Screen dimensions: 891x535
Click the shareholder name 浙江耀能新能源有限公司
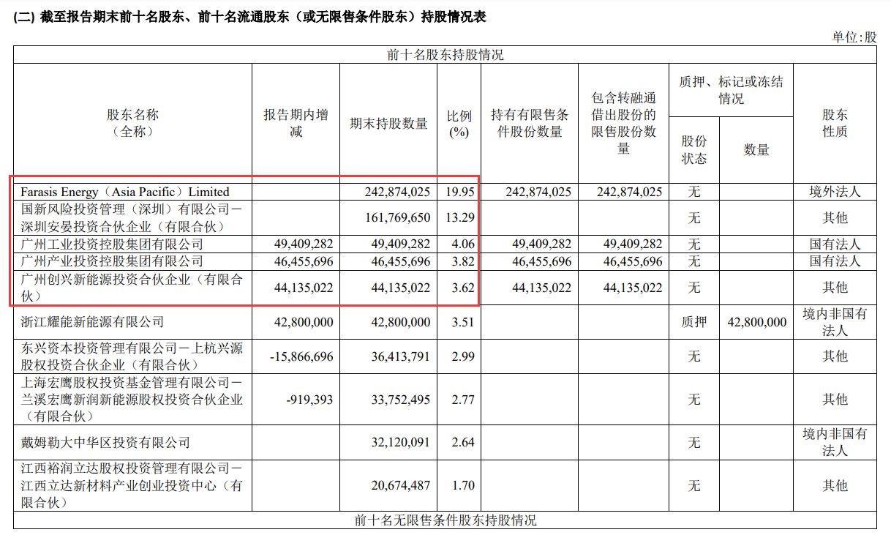coord(91,321)
